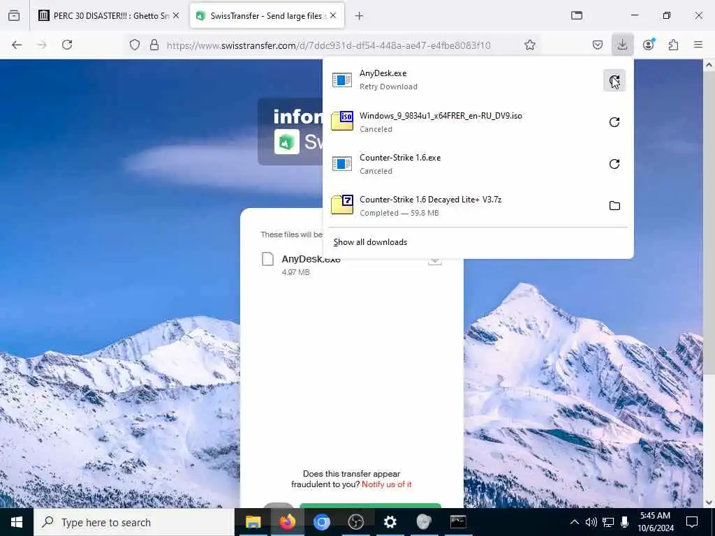Go forward one page

[x=42, y=45]
